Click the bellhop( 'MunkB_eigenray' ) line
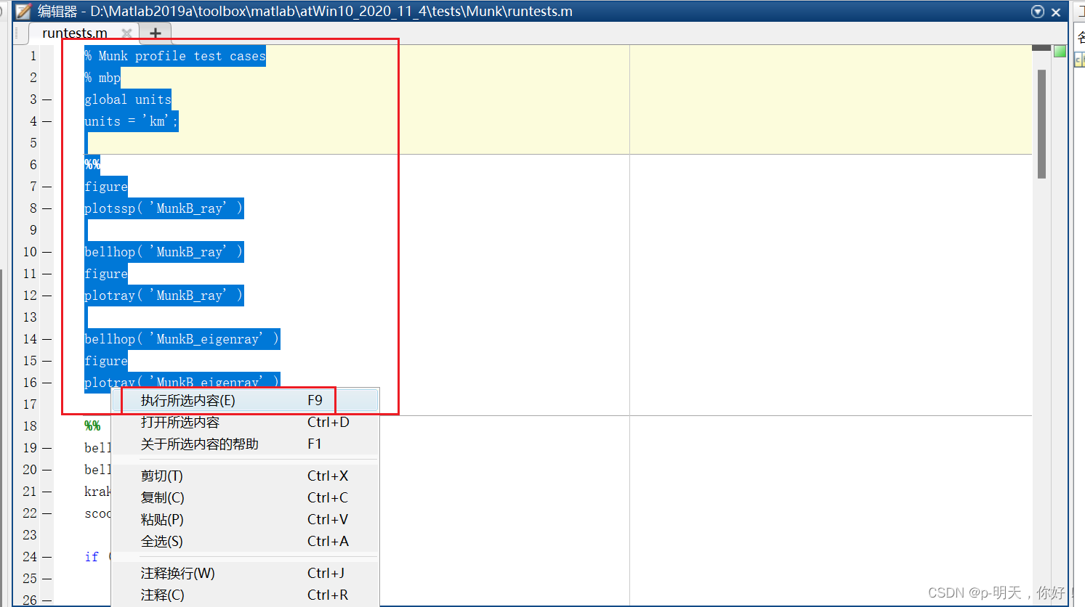This screenshot has width=1085, height=607. tap(182, 339)
